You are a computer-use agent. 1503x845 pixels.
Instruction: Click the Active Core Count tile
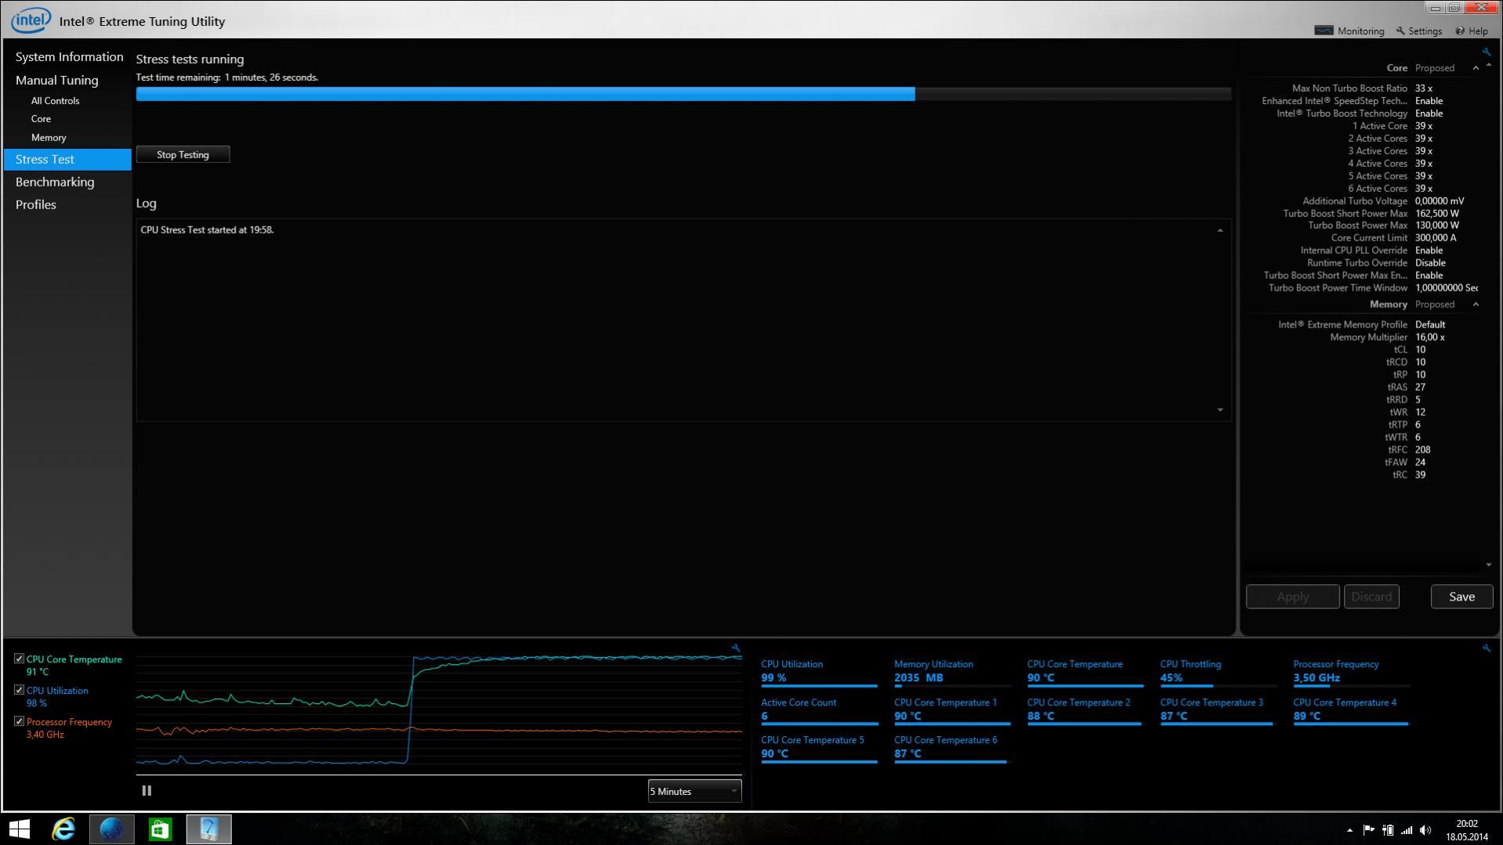819,710
